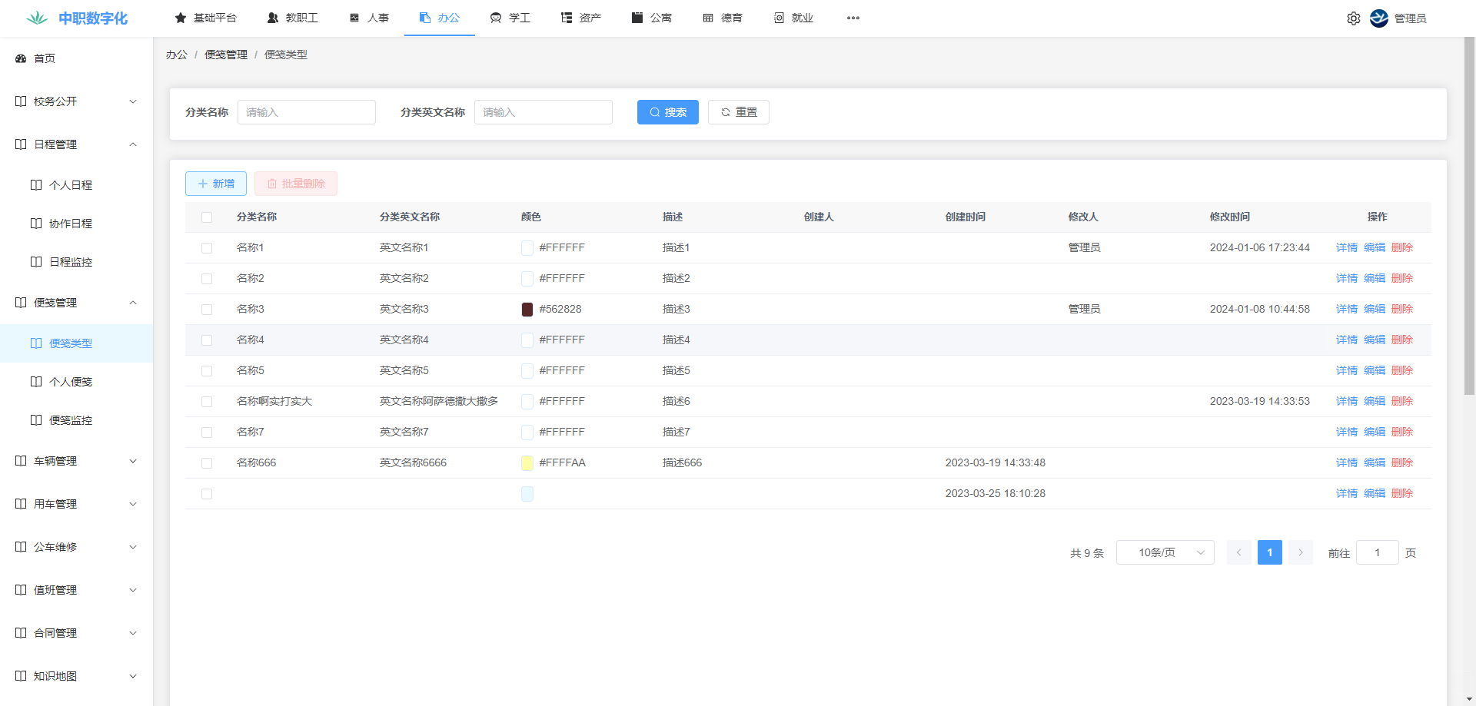Click the blue 搜索 button
1476x706 pixels.
point(667,112)
